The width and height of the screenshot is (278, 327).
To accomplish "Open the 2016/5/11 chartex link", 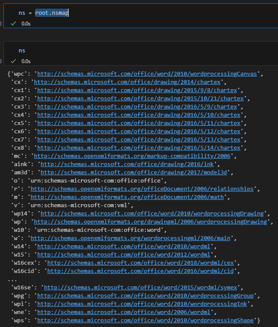I will [139, 123].
